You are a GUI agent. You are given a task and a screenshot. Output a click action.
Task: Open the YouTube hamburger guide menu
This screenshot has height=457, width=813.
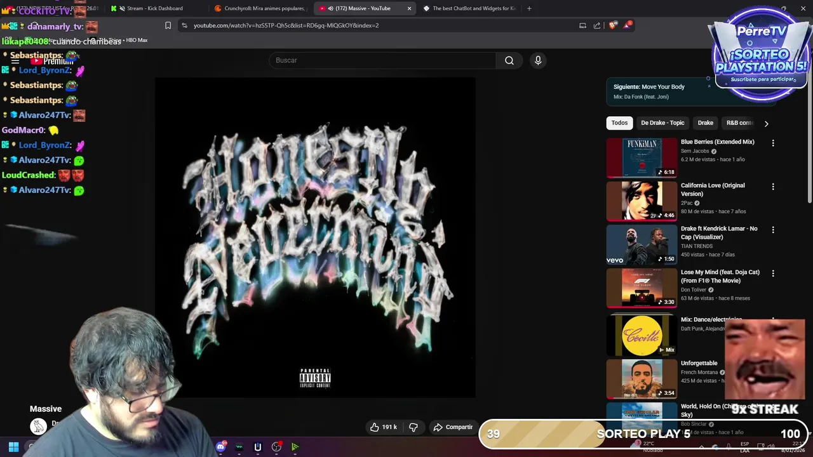coord(15,62)
